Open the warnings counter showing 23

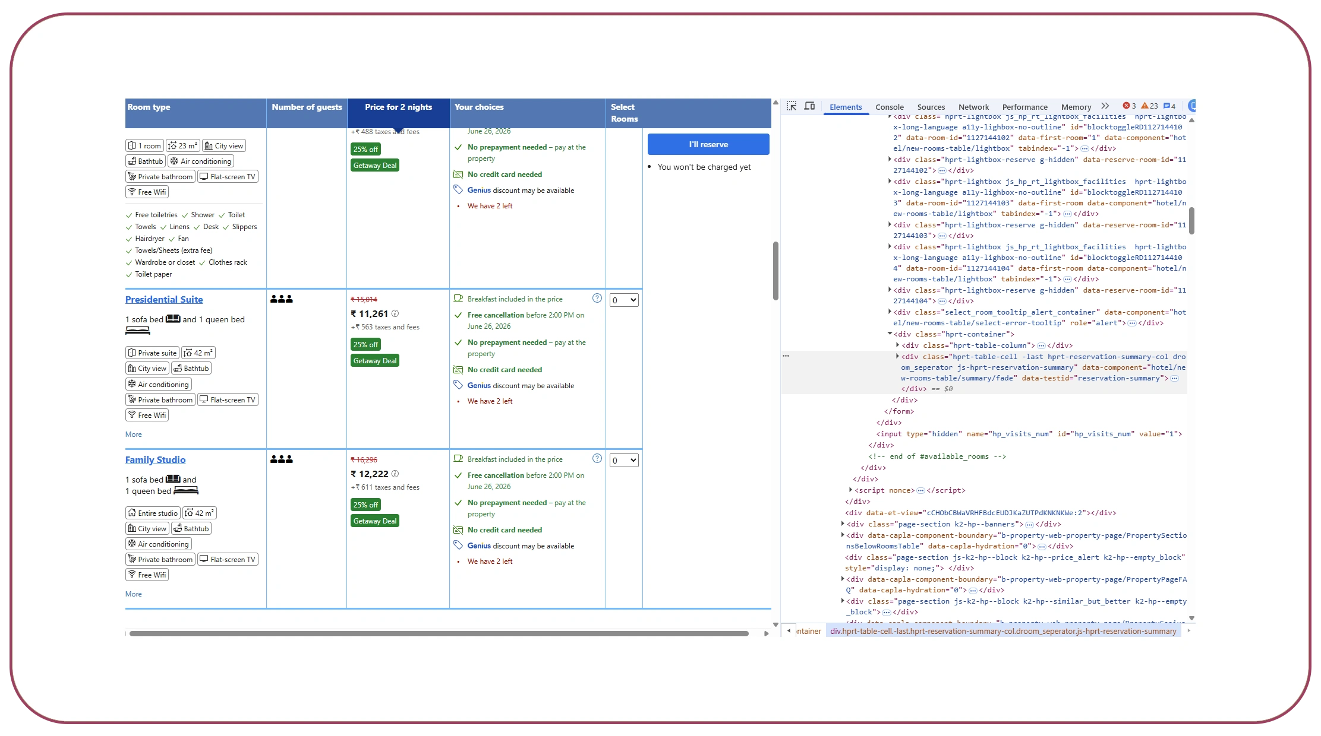click(x=1149, y=106)
